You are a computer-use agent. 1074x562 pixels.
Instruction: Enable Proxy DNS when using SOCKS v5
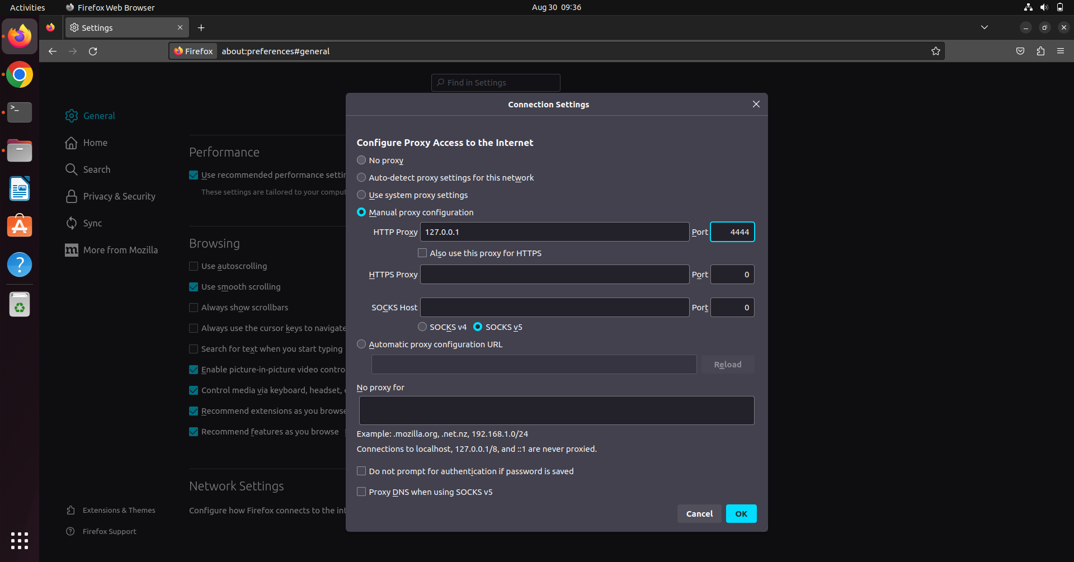[361, 492]
